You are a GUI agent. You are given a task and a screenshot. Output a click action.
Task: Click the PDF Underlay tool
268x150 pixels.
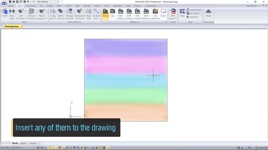137,14
